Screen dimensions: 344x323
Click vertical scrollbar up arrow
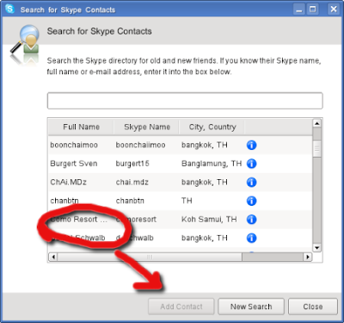[316, 123]
